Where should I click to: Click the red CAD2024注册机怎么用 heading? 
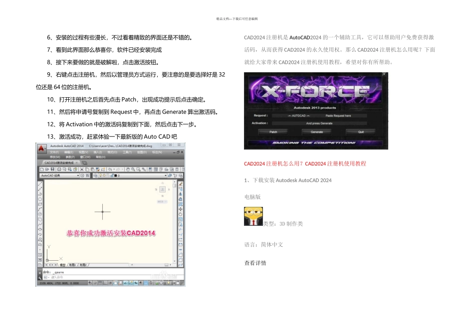[x=305, y=164]
